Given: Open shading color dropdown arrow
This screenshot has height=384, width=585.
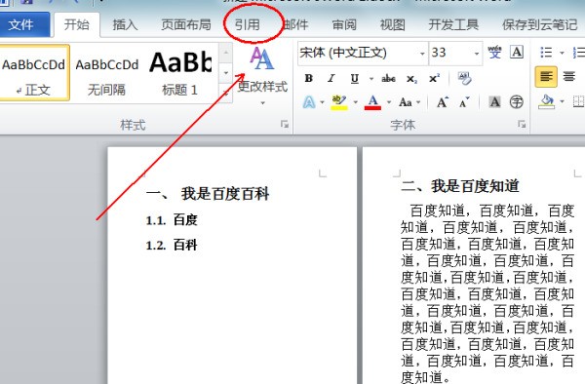Looking at the screenshot, I should 562,101.
